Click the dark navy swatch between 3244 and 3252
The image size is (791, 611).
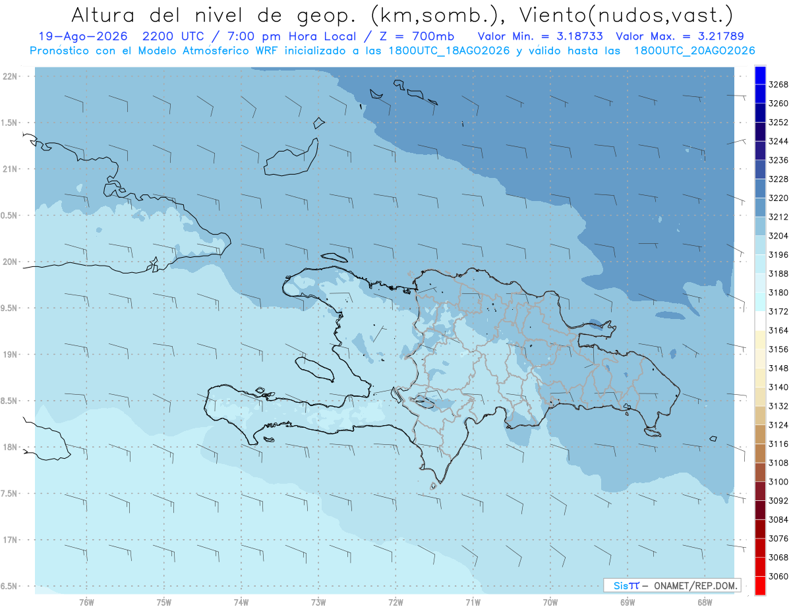[x=760, y=132]
